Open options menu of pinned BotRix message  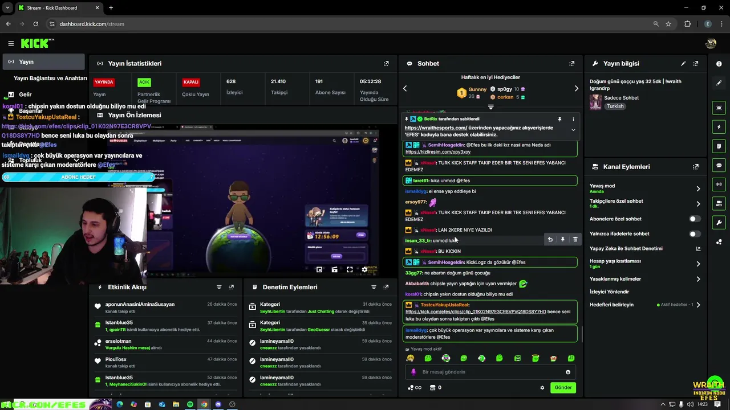click(573, 119)
